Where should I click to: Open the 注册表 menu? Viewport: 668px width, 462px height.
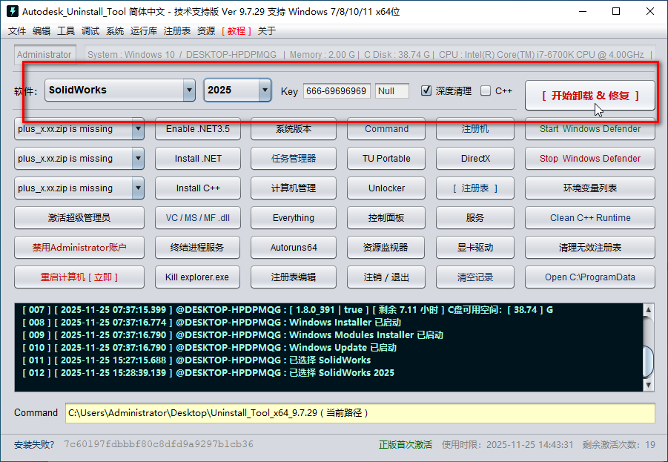pyautogui.click(x=176, y=30)
